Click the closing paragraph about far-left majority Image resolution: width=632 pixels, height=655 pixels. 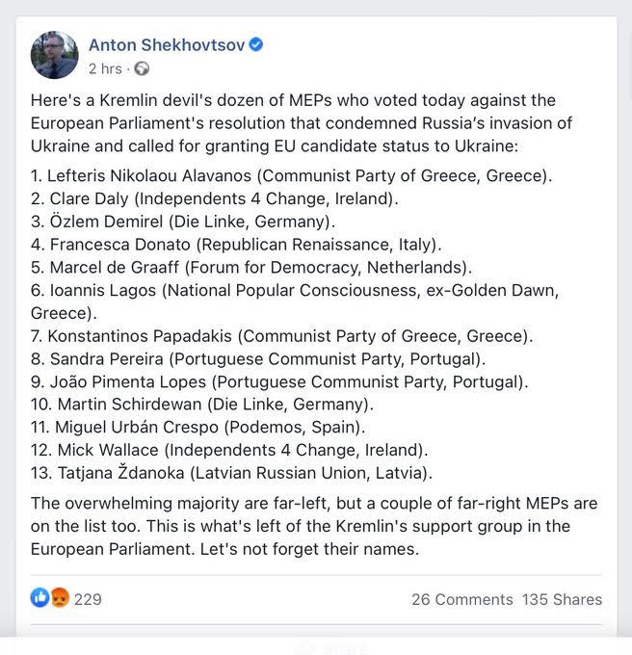[x=315, y=526]
